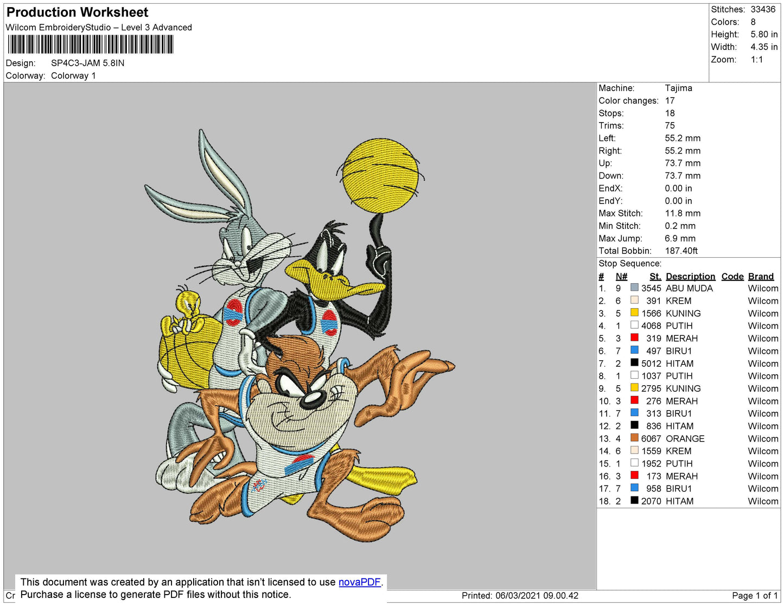The height and width of the screenshot is (606, 784).
Task: Click the Code column header
Action: tap(732, 276)
